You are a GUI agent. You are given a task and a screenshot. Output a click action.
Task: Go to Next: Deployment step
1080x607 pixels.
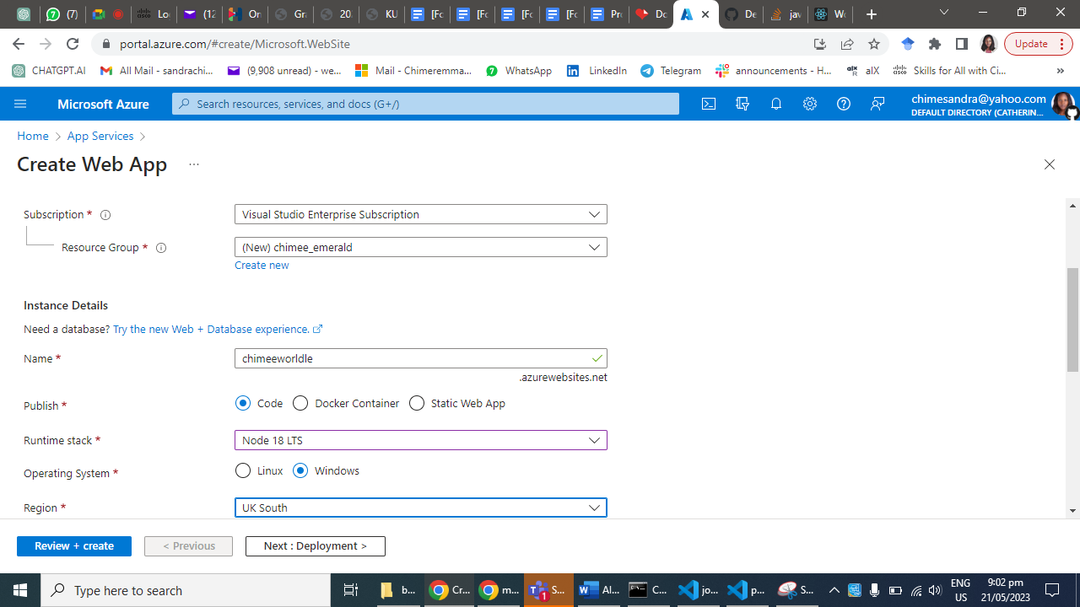[316, 546]
